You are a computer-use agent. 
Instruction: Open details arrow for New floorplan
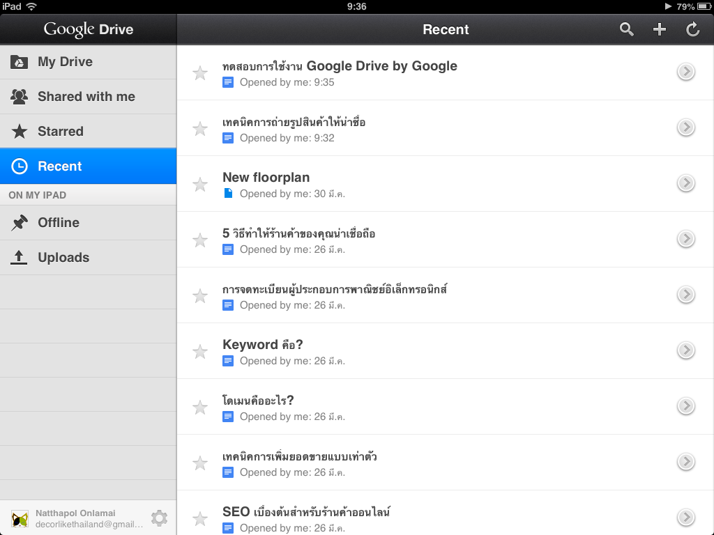(x=686, y=183)
